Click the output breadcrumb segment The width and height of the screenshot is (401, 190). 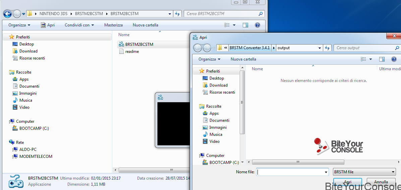[284, 48]
